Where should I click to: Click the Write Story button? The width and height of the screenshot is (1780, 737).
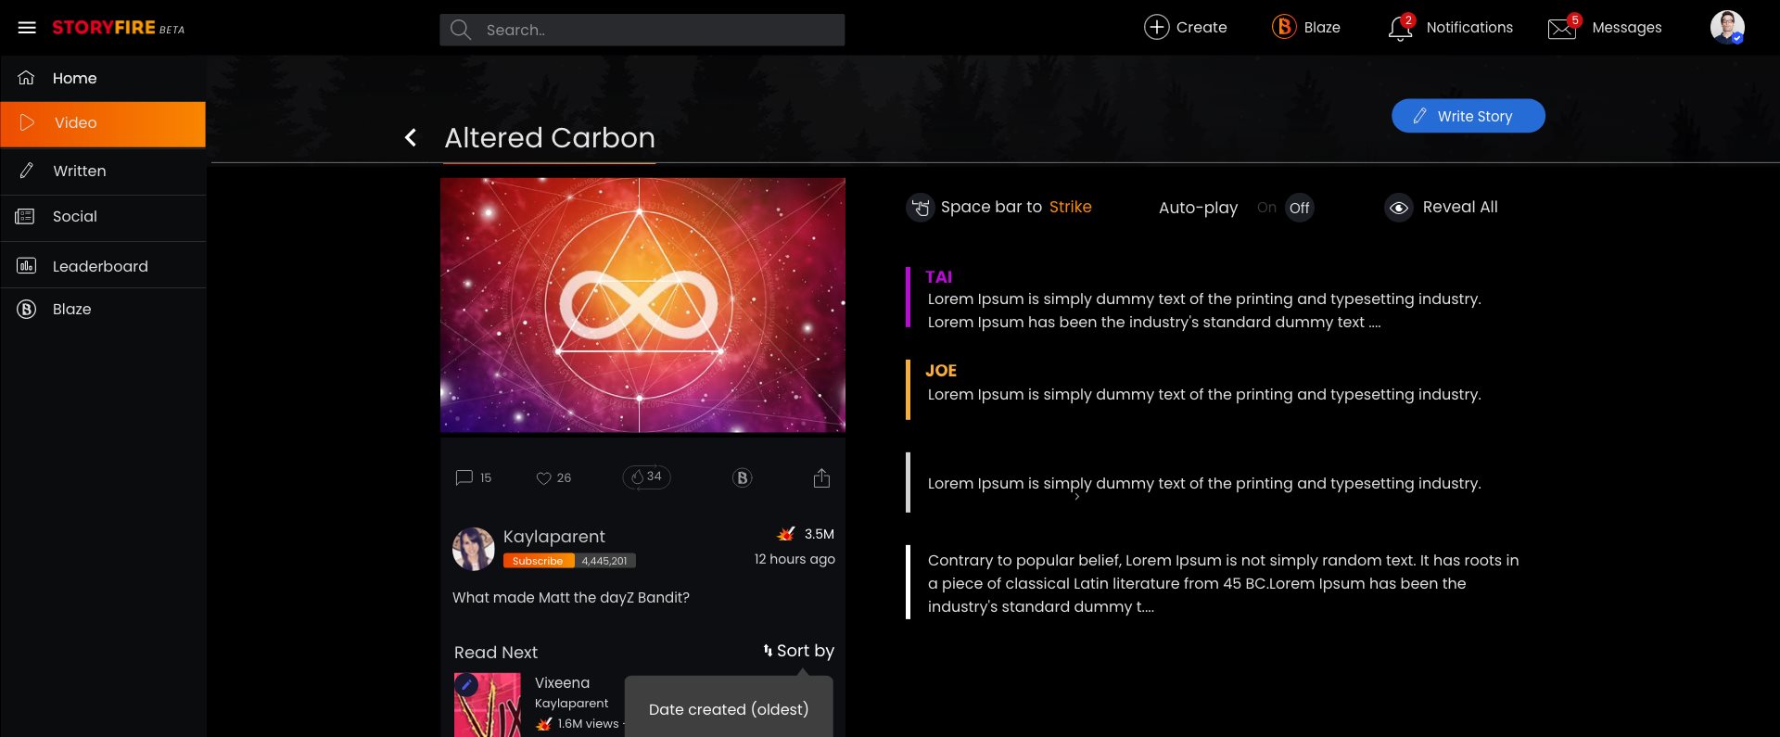point(1468,116)
